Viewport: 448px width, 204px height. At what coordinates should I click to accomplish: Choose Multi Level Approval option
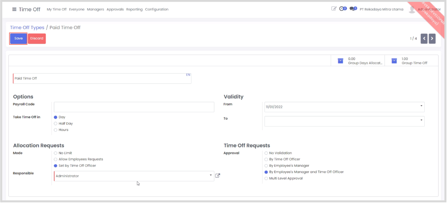point(266,178)
